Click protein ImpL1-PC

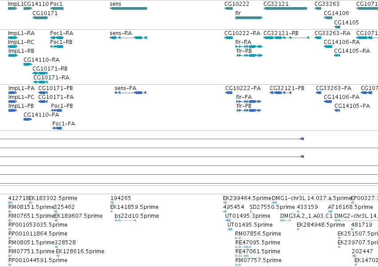pyautogui.click(x=21, y=97)
